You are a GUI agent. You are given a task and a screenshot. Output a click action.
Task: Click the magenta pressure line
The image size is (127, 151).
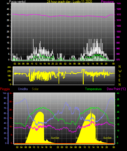tap(63, 16)
